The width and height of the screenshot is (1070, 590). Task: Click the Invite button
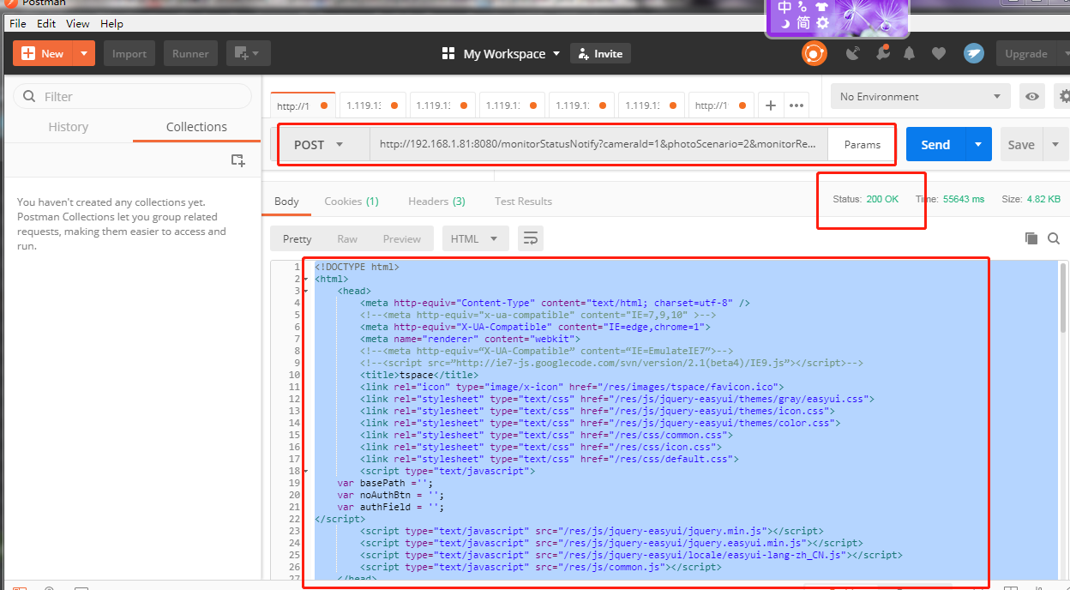point(600,53)
